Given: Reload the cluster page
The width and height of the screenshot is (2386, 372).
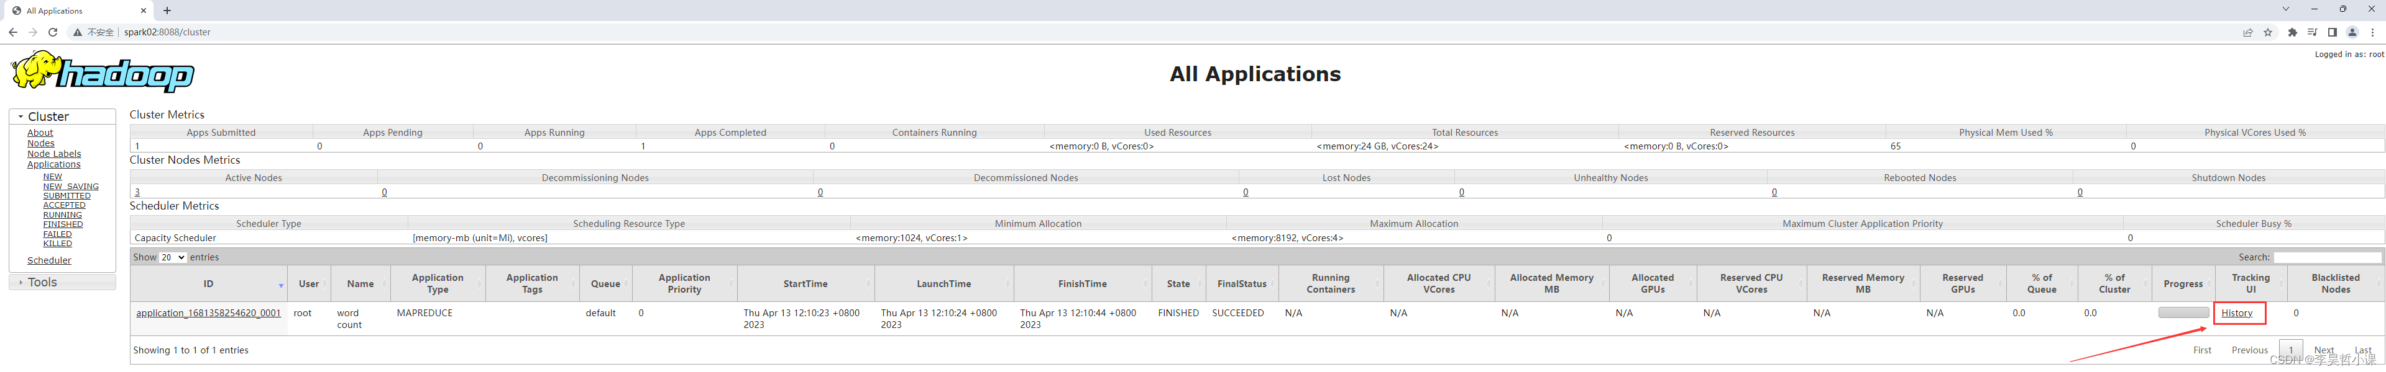Looking at the screenshot, I should click(x=53, y=32).
